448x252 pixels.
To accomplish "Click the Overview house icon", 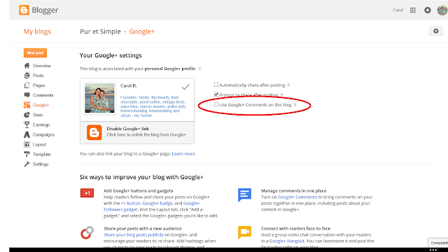I will click(27, 66).
